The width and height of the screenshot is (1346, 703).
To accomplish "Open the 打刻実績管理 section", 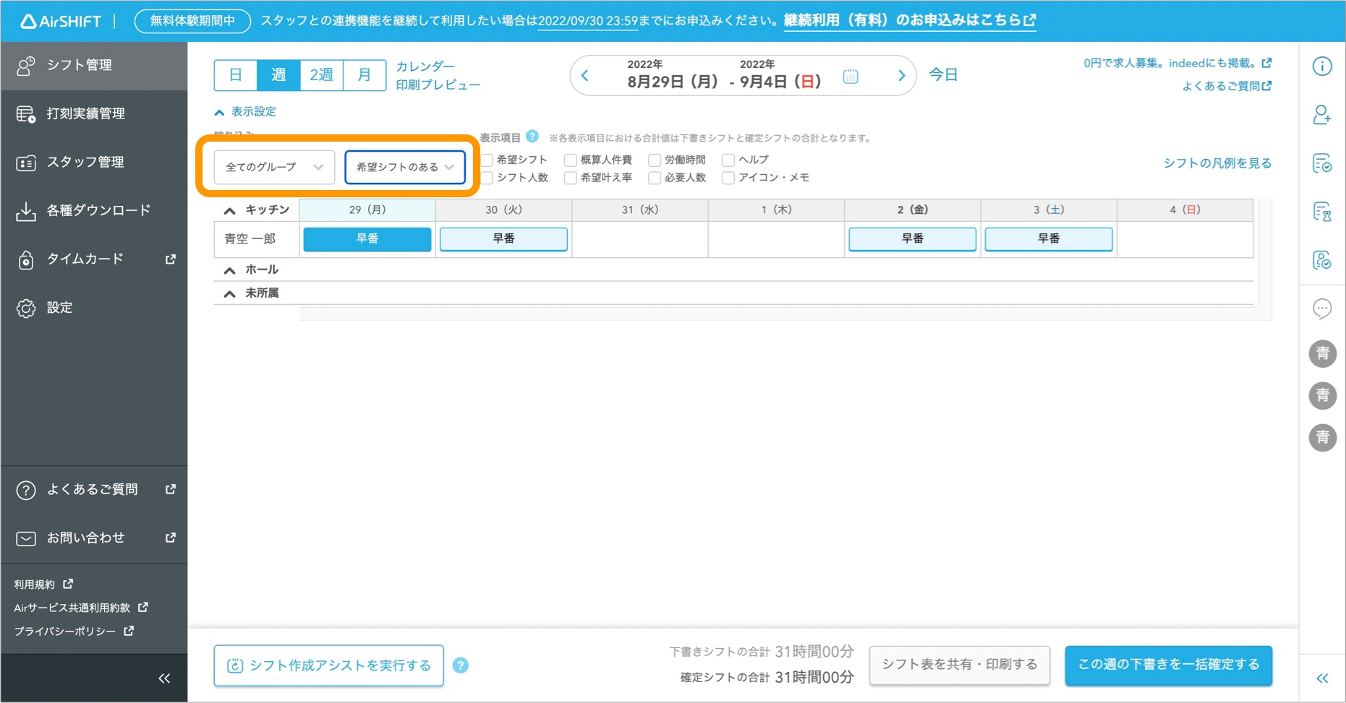I will pyautogui.click(x=85, y=113).
